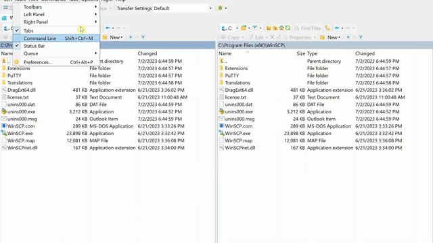
Task: Unselect files minus icon in left panel
Action: click(x=137, y=37)
